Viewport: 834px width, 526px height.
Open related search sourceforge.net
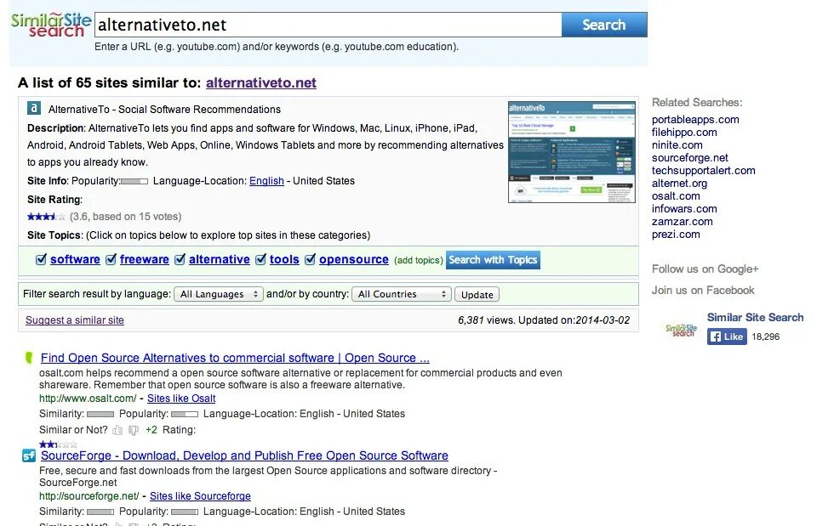pos(690,158)
